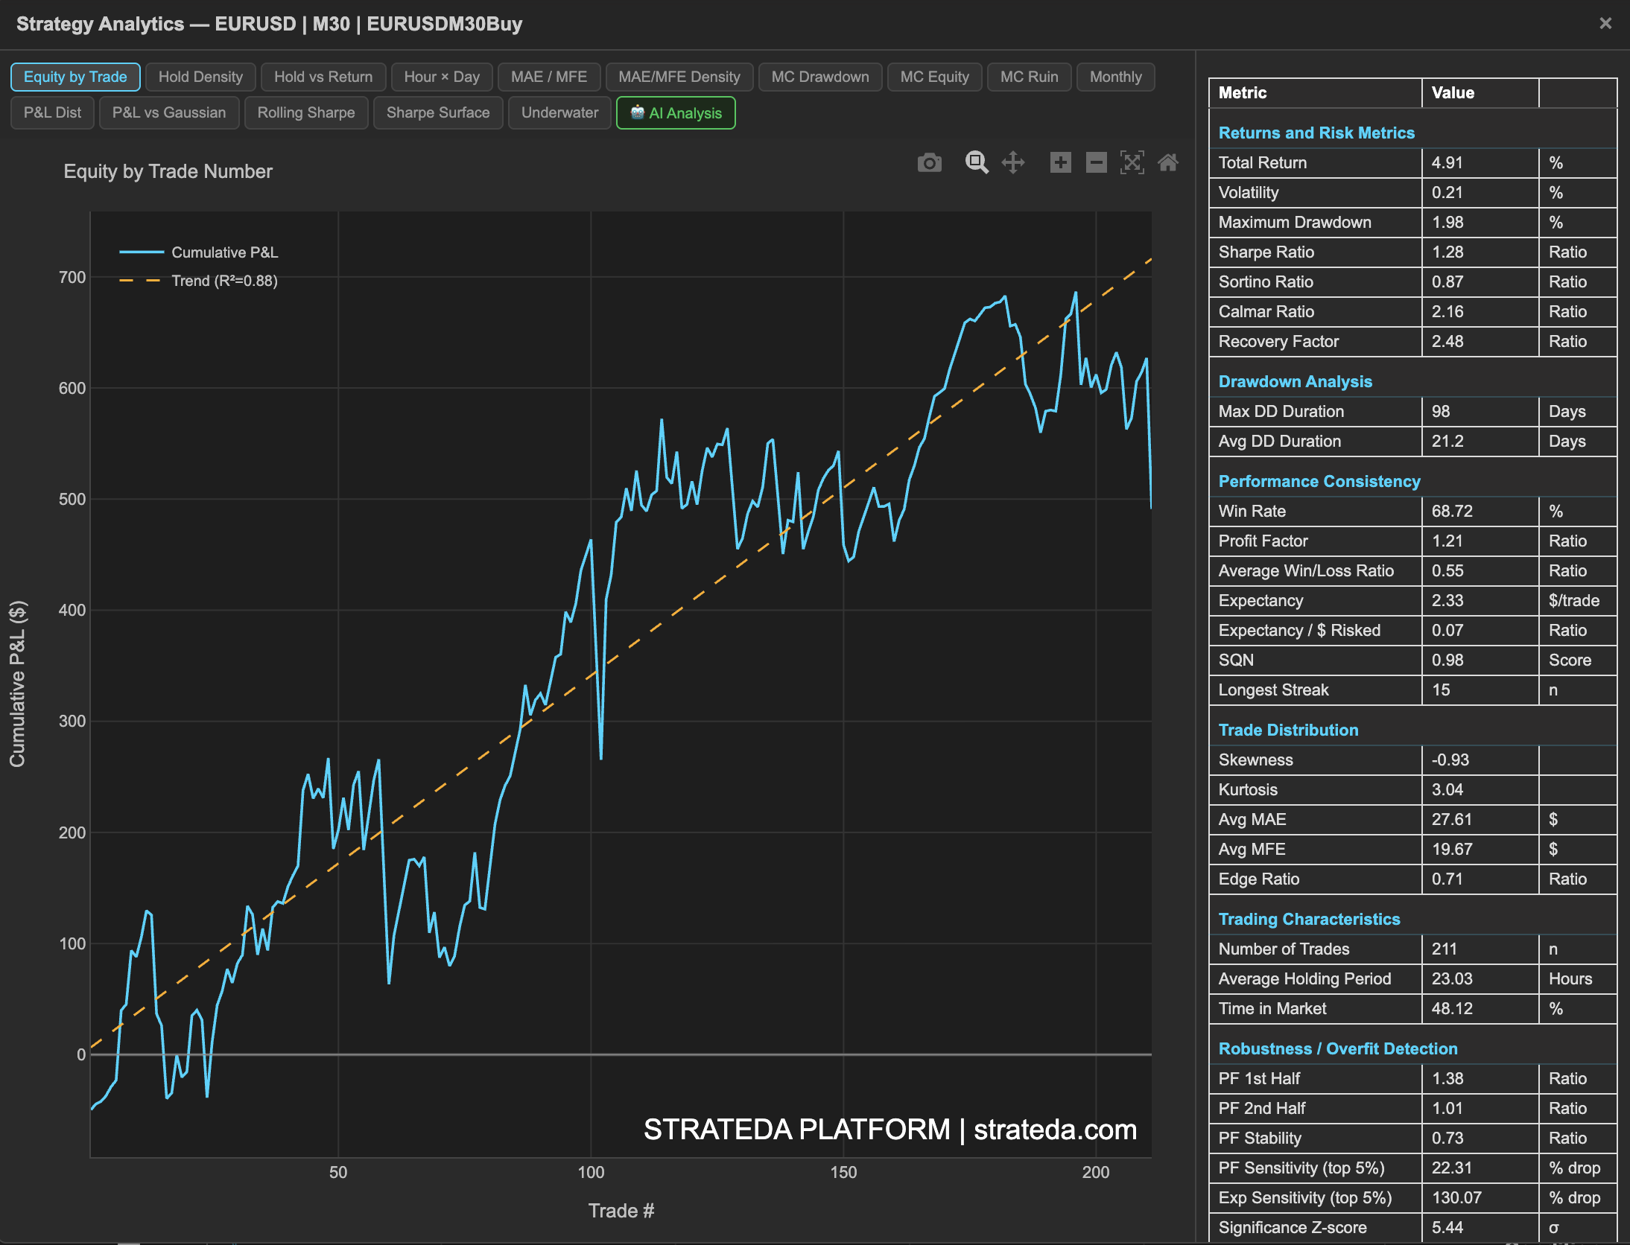1630x1245 pixels.
Task: Select the box zoom tool on the chart
Action: tap(977, 162)
